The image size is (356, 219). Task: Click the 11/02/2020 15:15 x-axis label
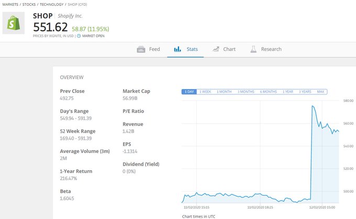(196, 207)
